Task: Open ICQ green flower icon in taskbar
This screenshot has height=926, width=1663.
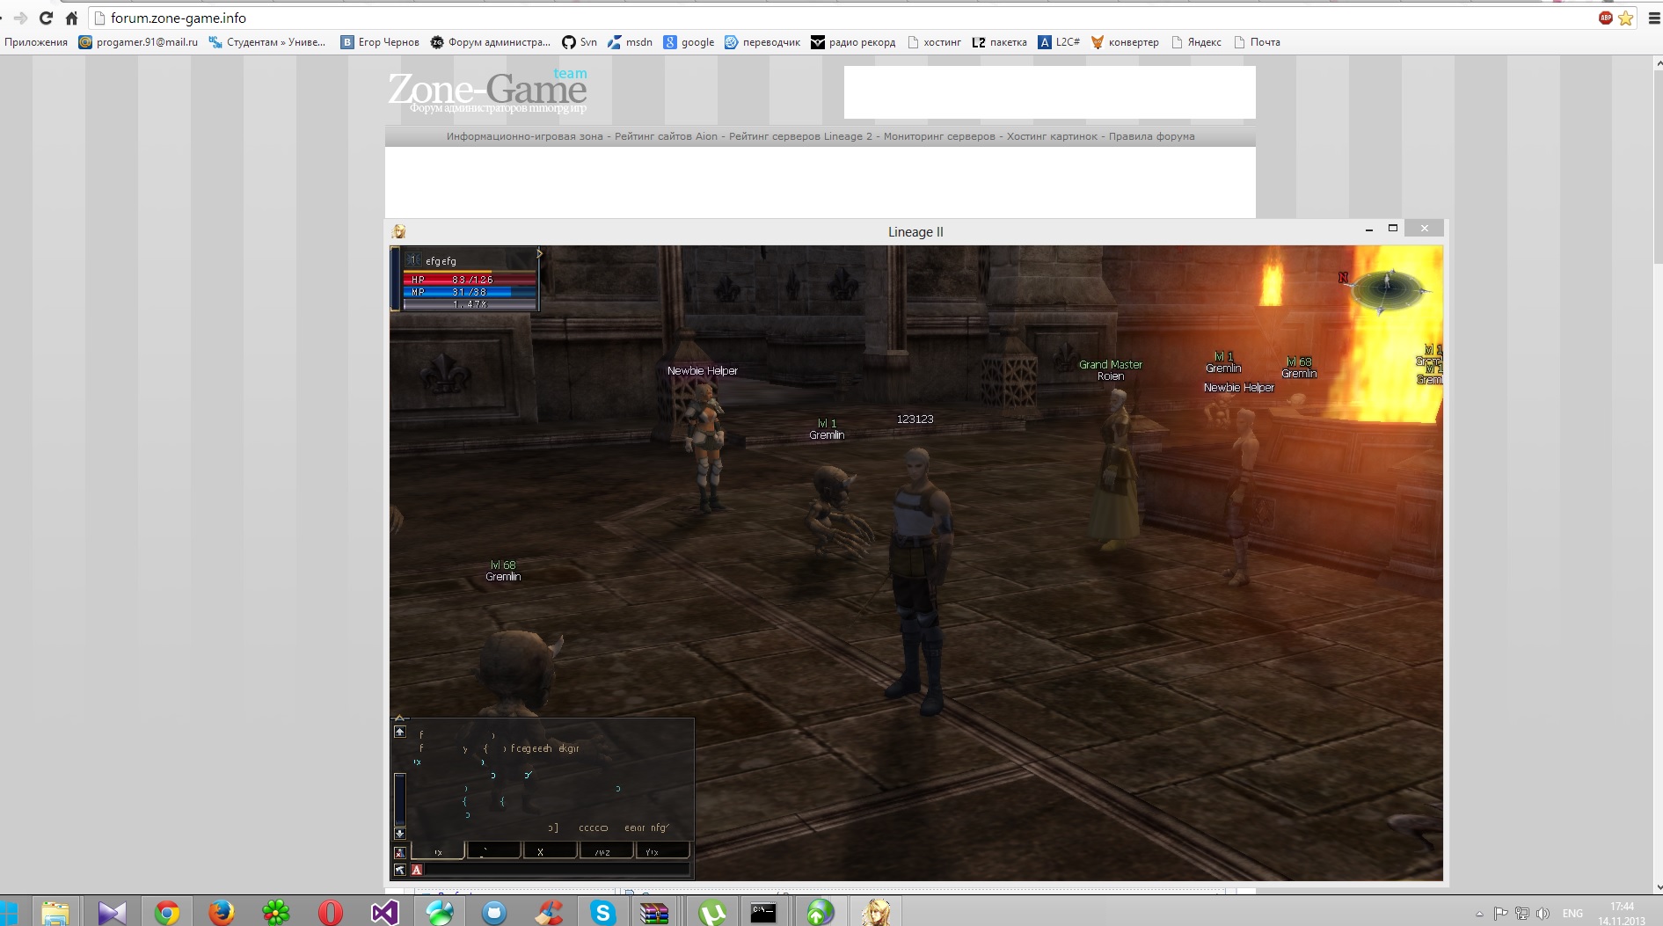Action: (x=276, y=913)
